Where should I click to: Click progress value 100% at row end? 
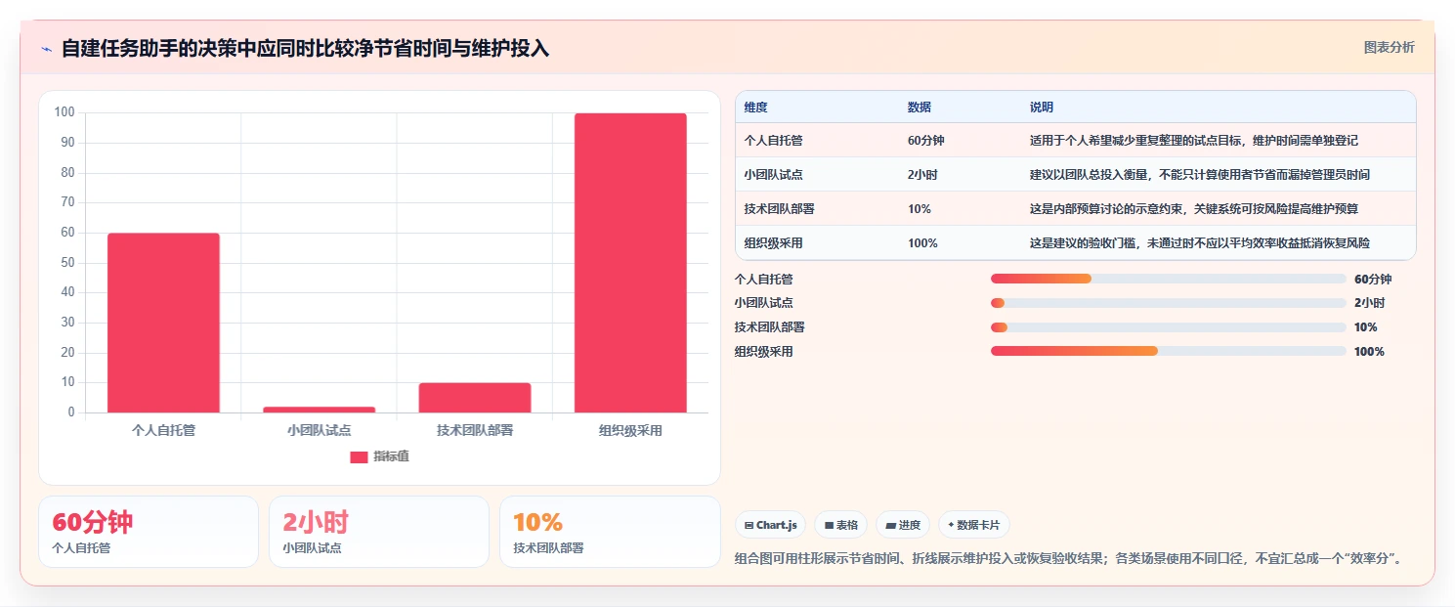coord(1370,351)
